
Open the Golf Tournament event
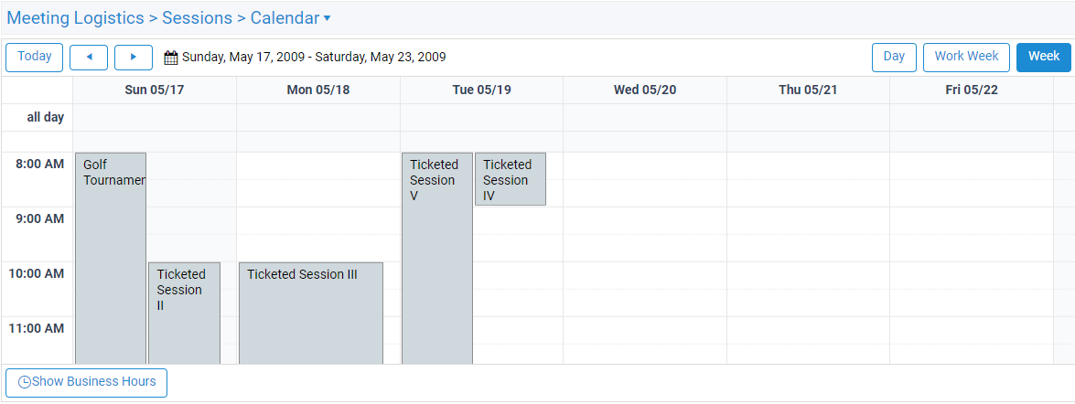click(x=111, y=258)
